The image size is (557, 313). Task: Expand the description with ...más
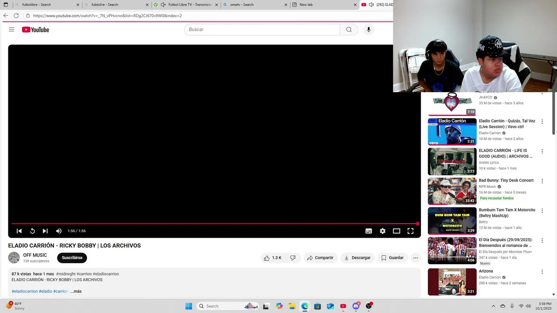[76, 291]
